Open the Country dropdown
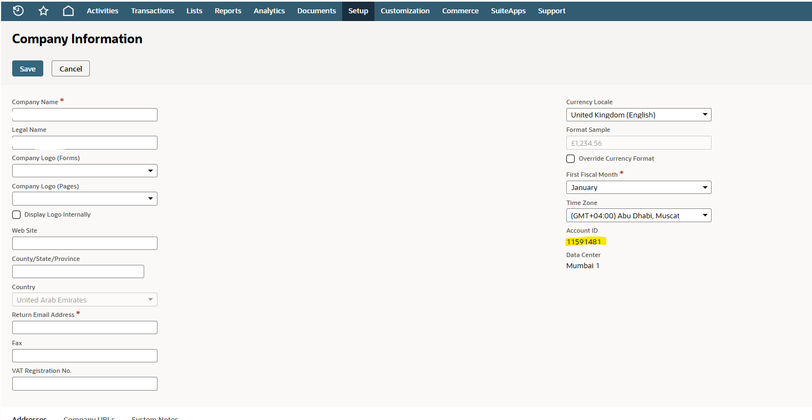Viewport: 812px width, 420px height. (85, 300)
